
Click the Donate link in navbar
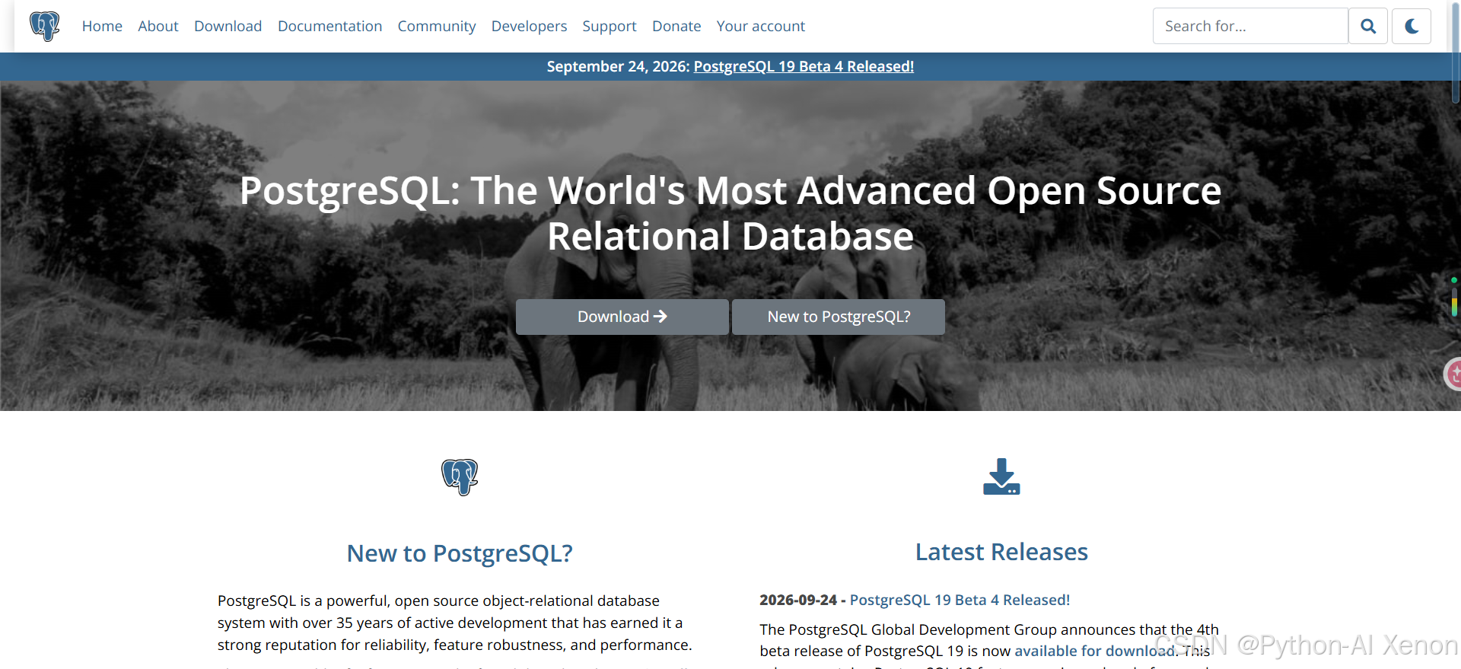676,26
